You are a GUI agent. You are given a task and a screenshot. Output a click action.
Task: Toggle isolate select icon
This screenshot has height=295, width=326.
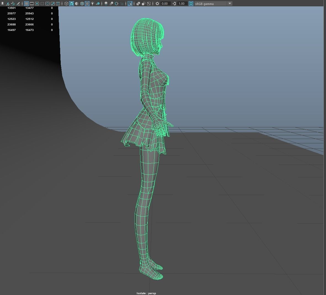click(130, 4)
